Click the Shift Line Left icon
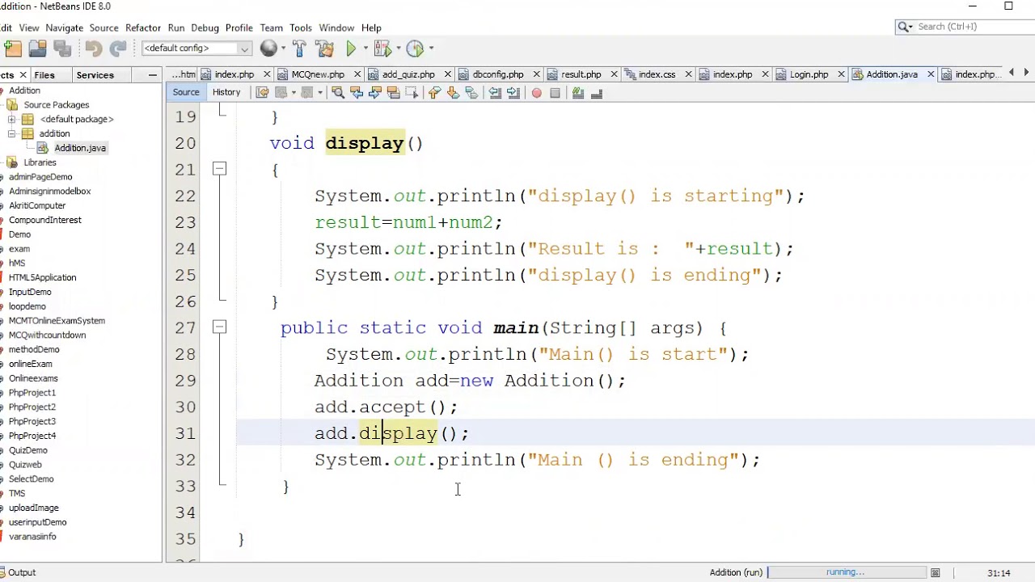 pos(495,93)
